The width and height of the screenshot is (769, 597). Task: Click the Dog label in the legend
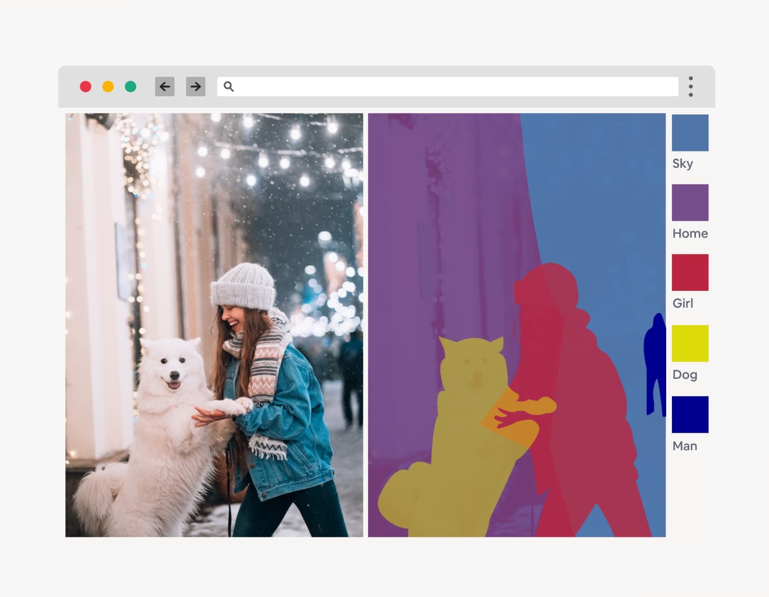click(x=685, y=374)
